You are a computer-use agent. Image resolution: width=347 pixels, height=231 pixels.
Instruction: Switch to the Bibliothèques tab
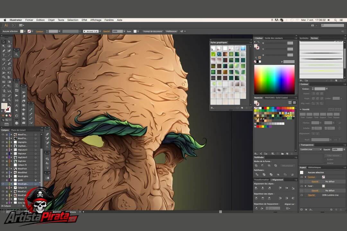315,167
